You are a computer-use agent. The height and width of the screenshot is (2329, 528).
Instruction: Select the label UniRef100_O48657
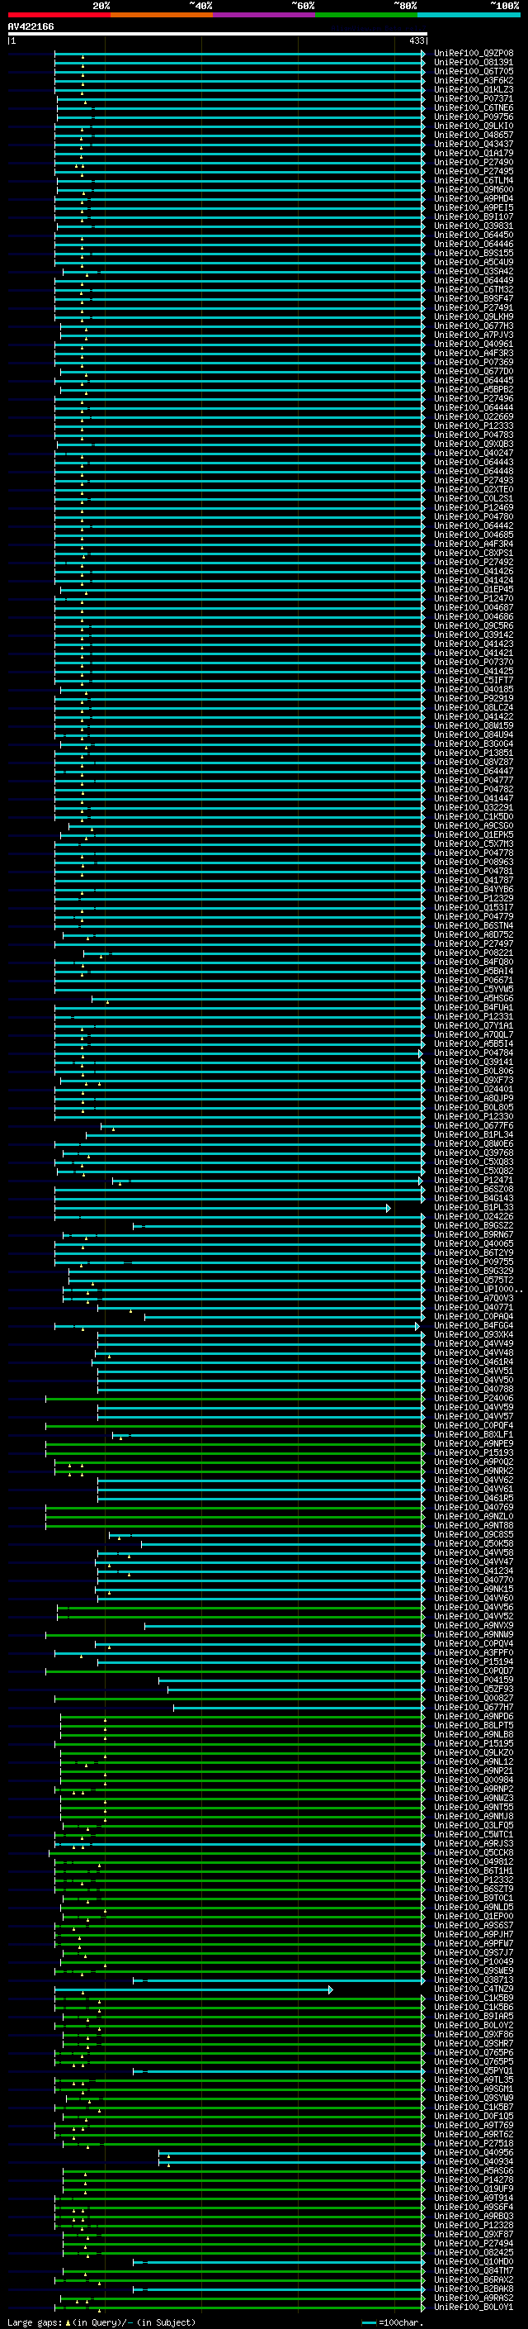[x=474, y=135]
